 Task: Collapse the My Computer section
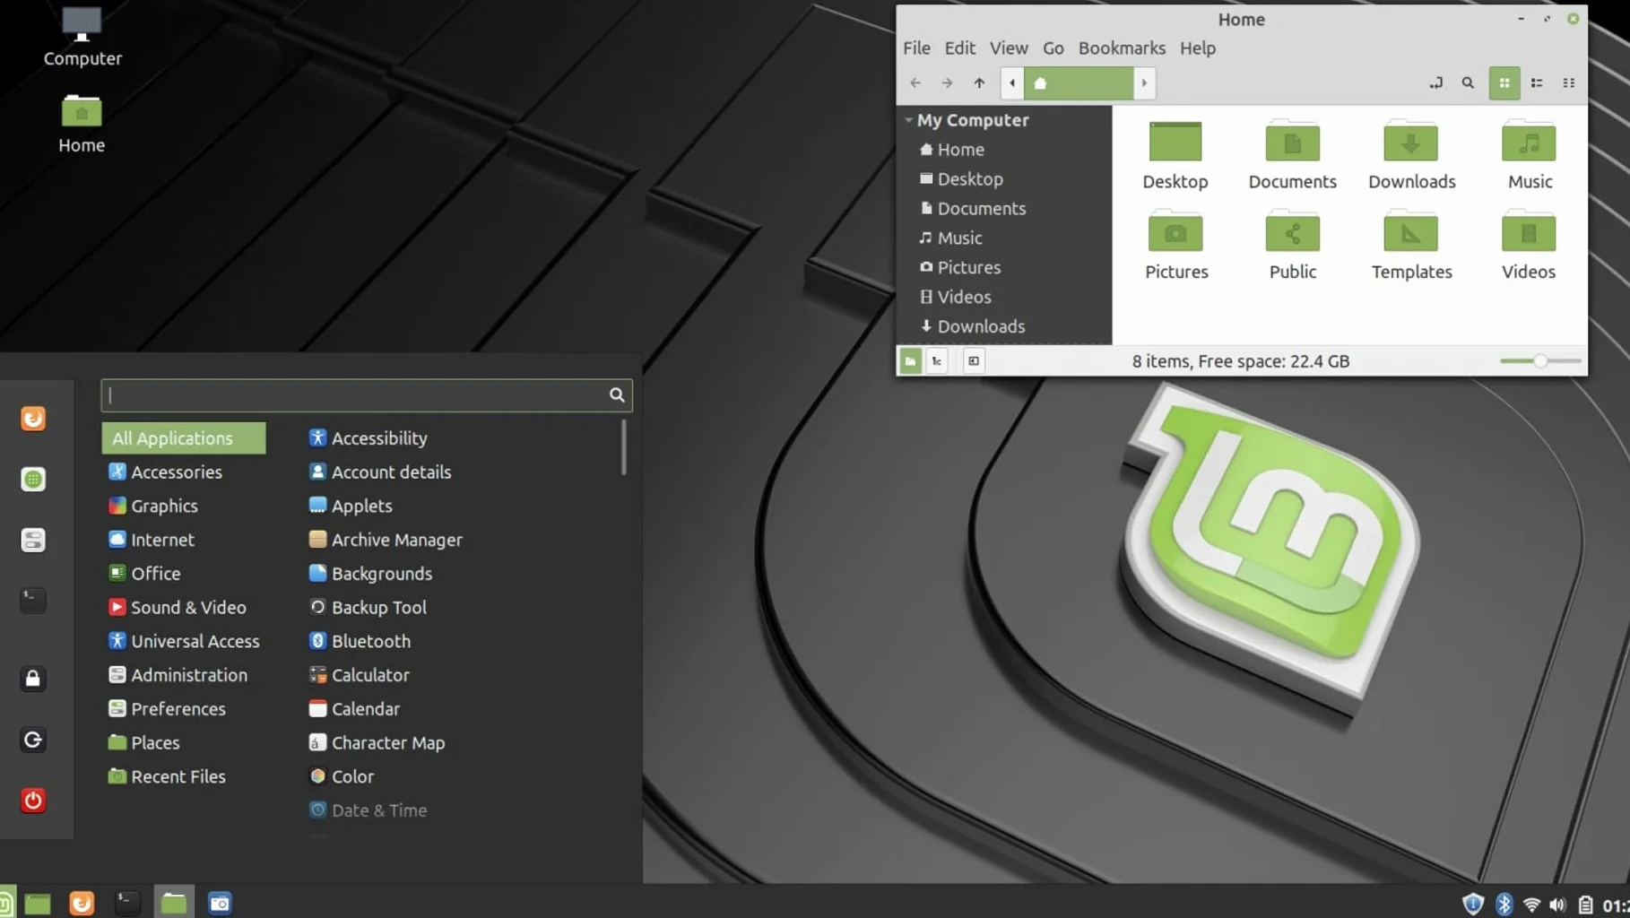[x=908, y=120]
